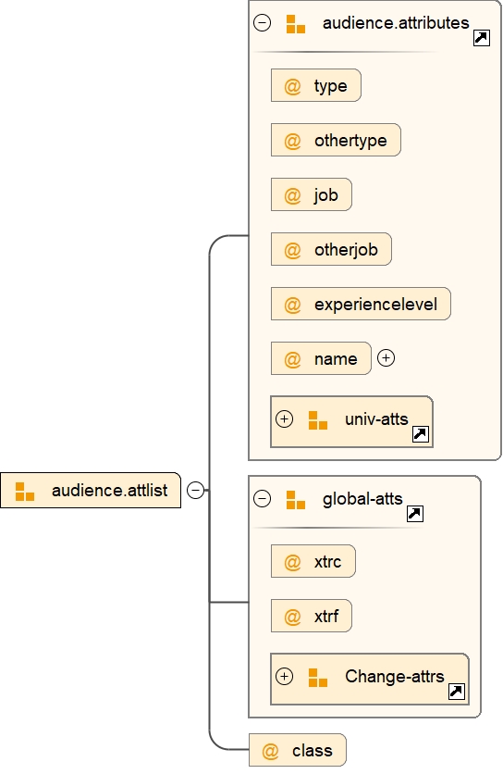This screenshot has width=503, height=774.
Task: Select the otherjob attribute label
Action: (346, 250)
